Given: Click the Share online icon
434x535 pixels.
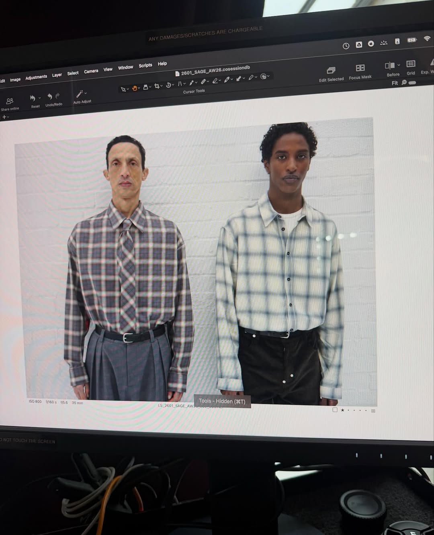Looking at the screenshot, I should pos(10,101).
